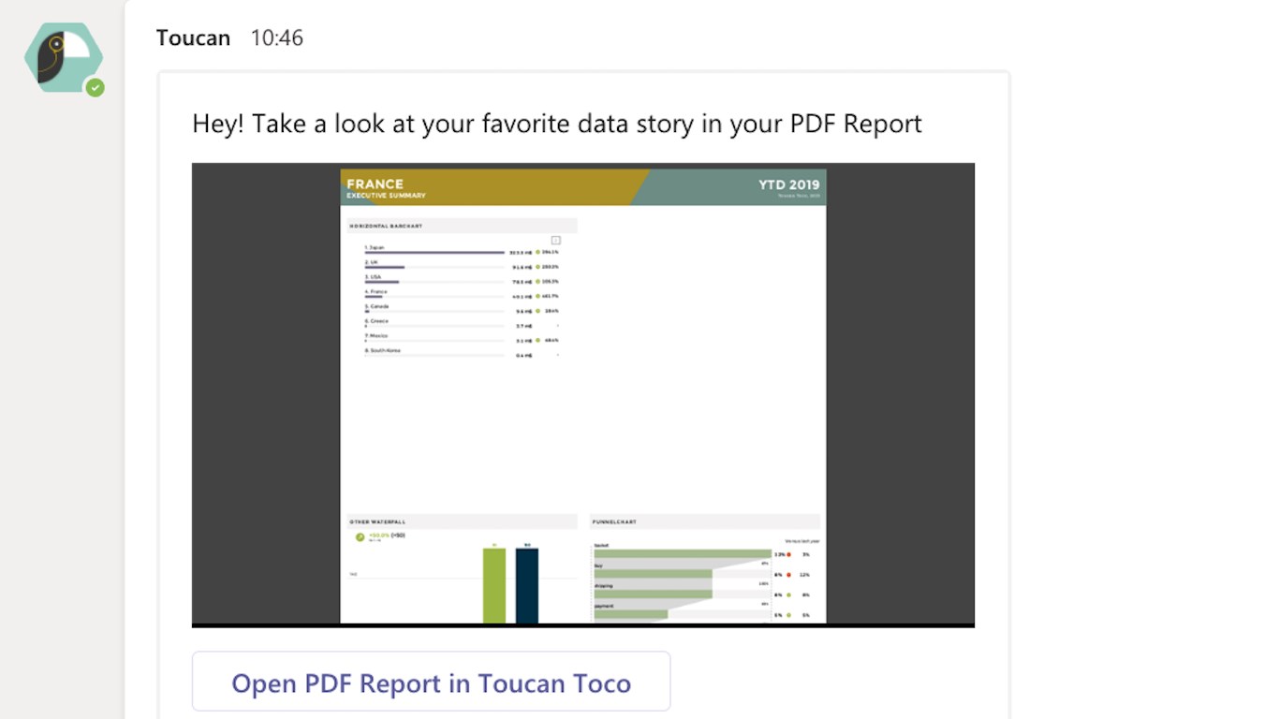Click the blank right half of the PDF preview
This screenshot has height=719, width=1279.
tap(704, 356)
